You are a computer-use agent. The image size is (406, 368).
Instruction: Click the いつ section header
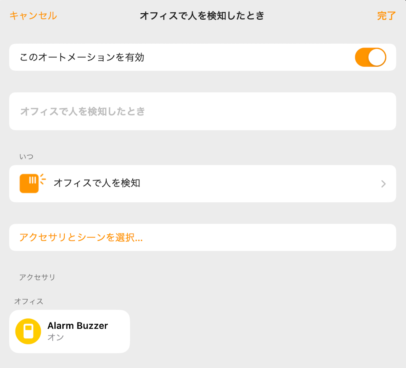[x=26, y=156]
